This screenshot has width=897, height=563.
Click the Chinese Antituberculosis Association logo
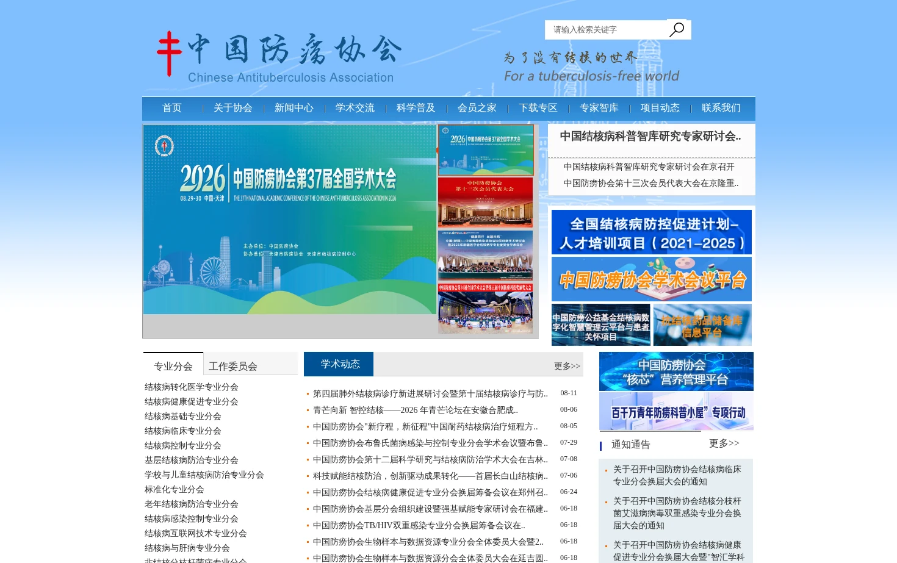coord(280,57)
